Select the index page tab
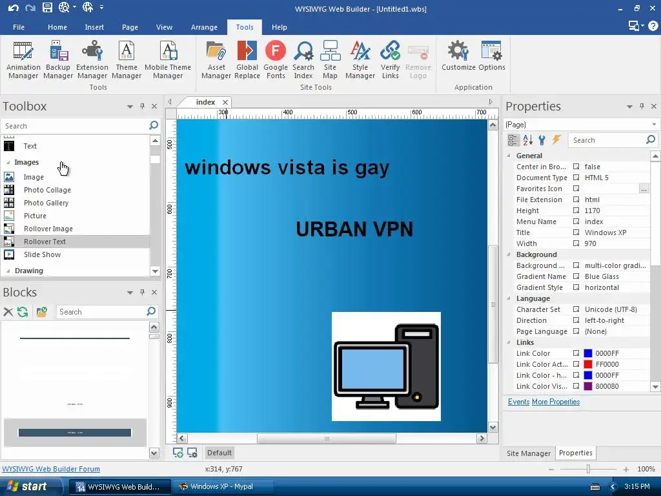The width and height of the screenshot is (661, 496). [x=206, y=102]
